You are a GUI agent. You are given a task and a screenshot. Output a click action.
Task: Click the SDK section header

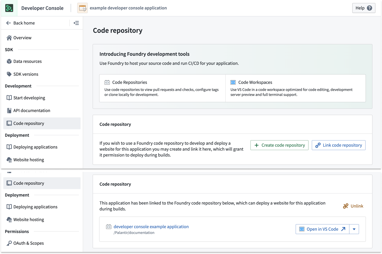point(9,50)
